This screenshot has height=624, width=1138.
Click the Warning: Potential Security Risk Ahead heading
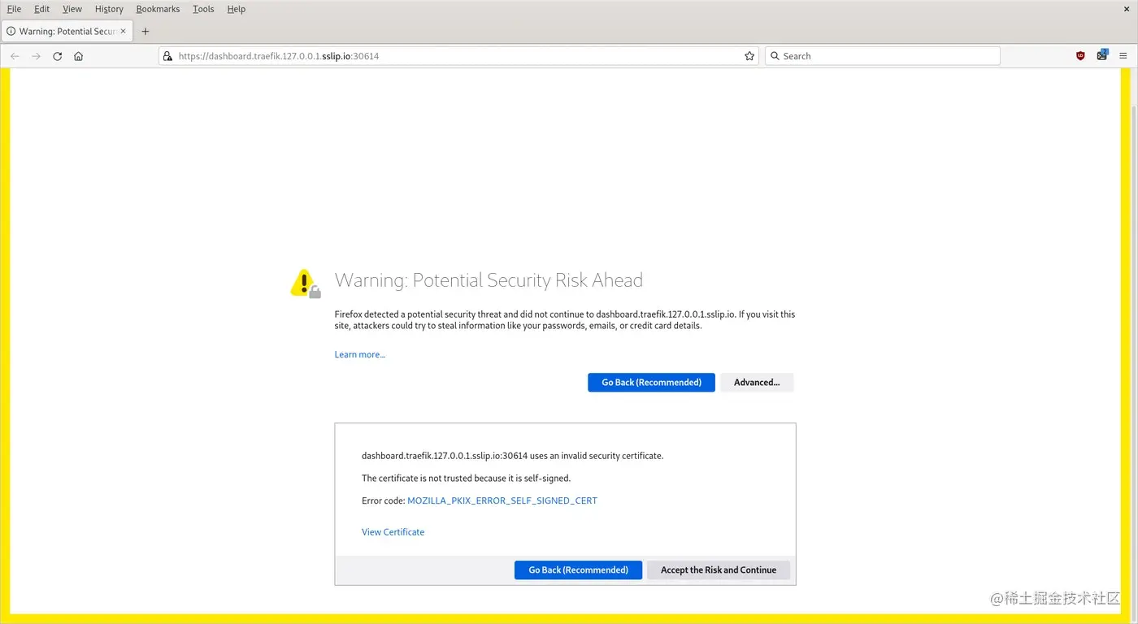489,280
